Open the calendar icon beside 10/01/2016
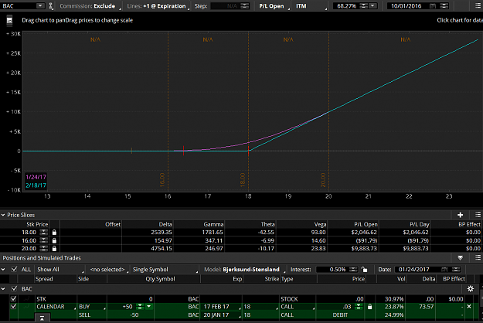Image resolution: width=483 pixels, height=323 pixels. (433, 6)
